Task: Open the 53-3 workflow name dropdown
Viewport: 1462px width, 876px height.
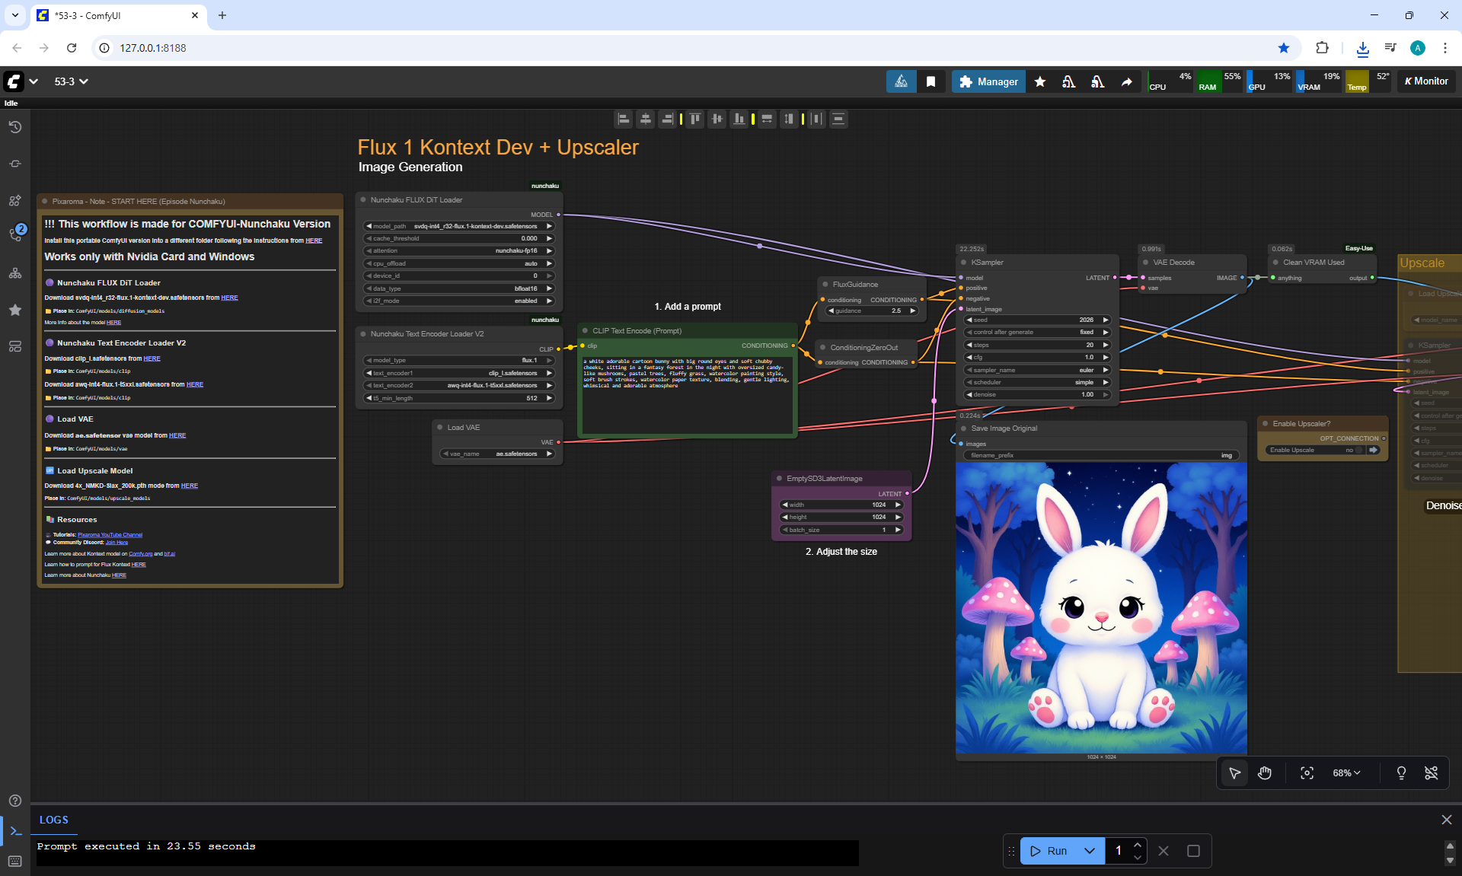Action: coord(71,81)
